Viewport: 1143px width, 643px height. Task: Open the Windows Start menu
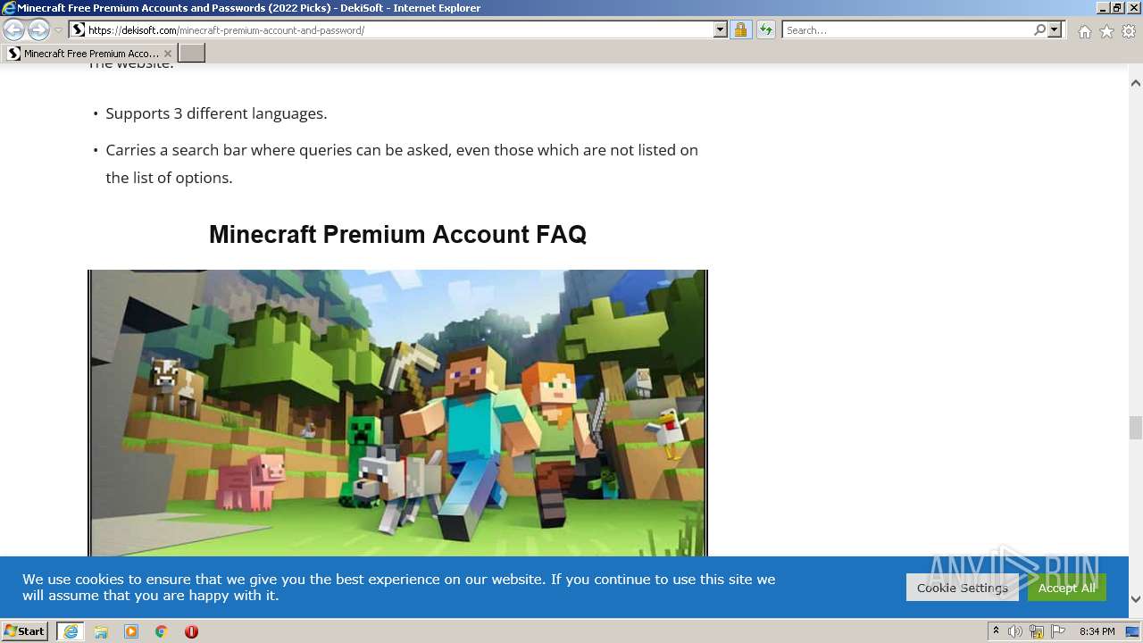(x=25, y=631)
